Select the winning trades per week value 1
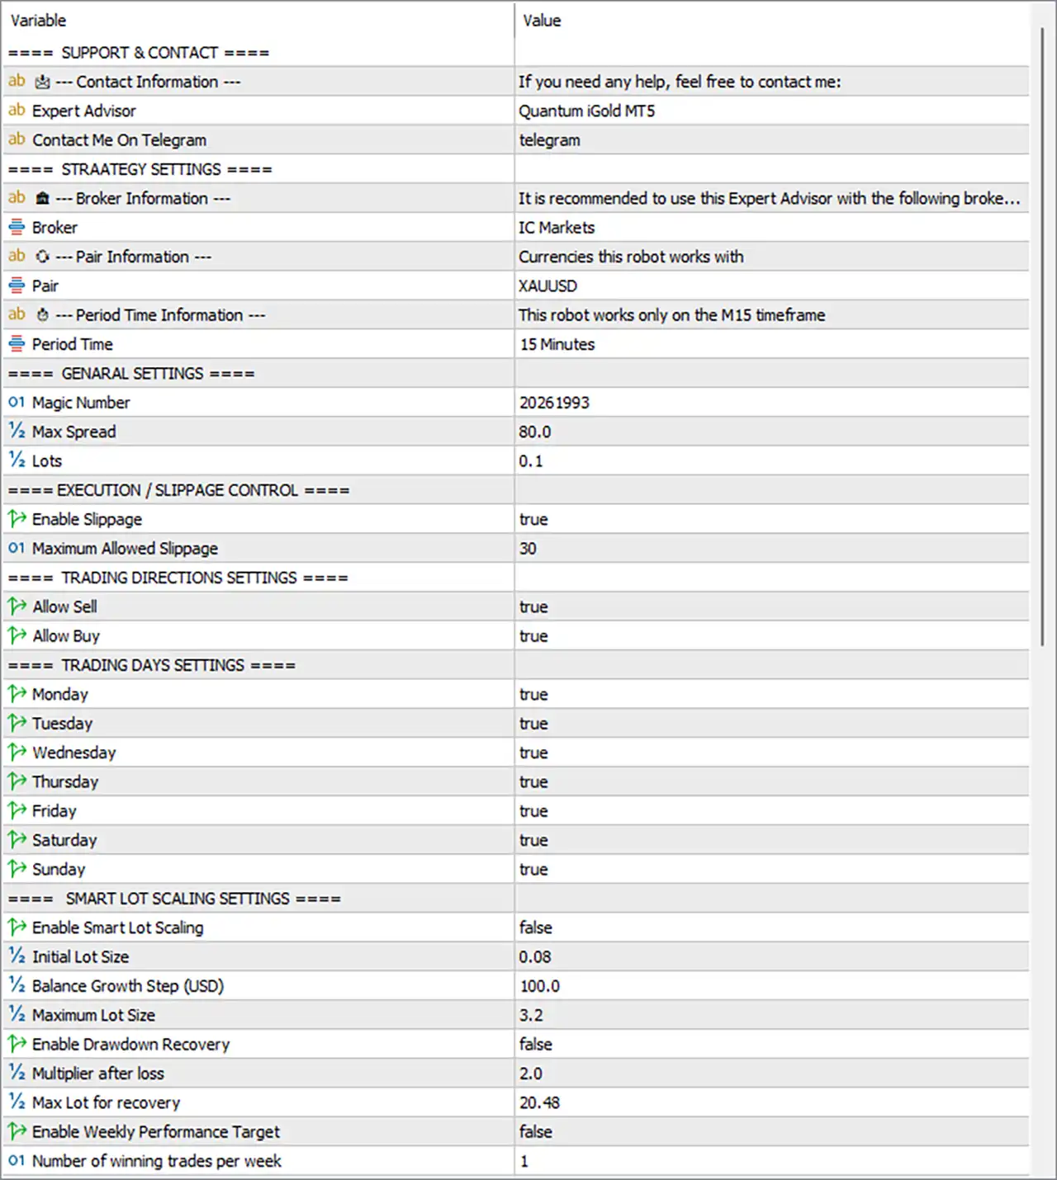This screenshot has height=1180, width=1057. pyautogui.click(x=524, y=1161)
